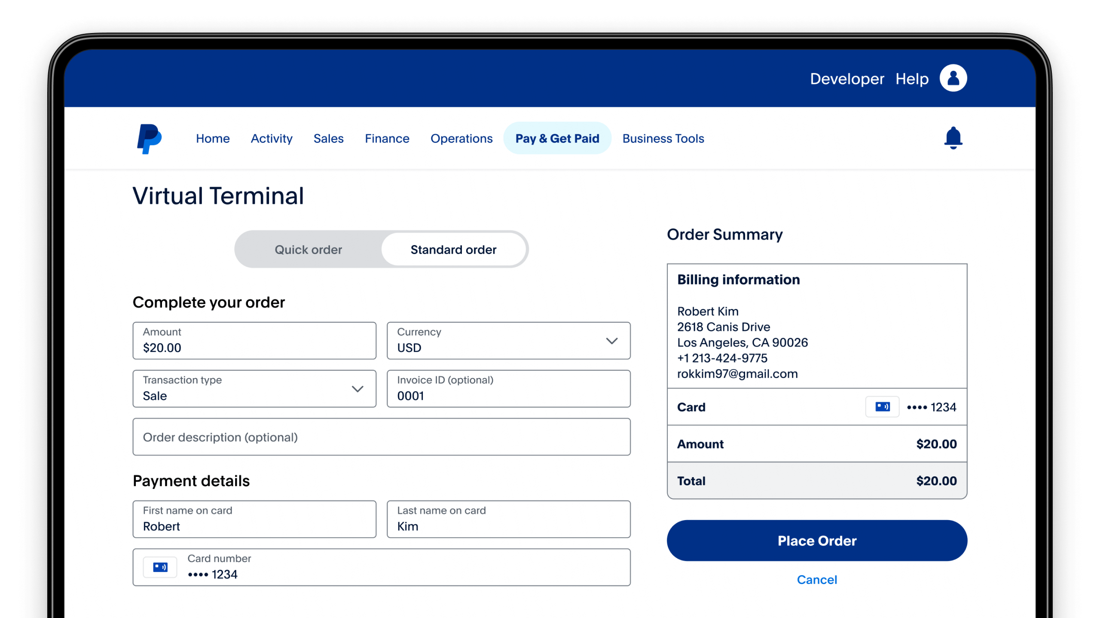Image resolution: width=1100 pixels, height=618 pixels.
Task: Click the PayPal logo icon
Action: coord(149,139)
